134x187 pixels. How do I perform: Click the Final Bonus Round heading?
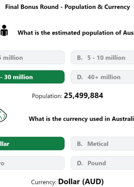click(x=67, y=7)
